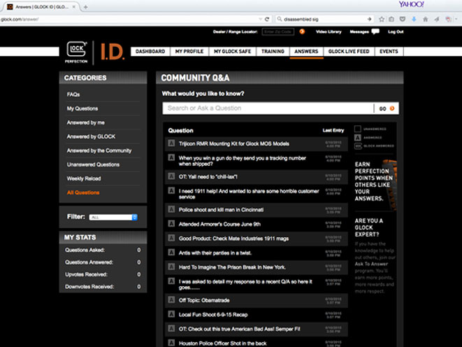Click the GLOCK Perfection logo

pos(75,50)
